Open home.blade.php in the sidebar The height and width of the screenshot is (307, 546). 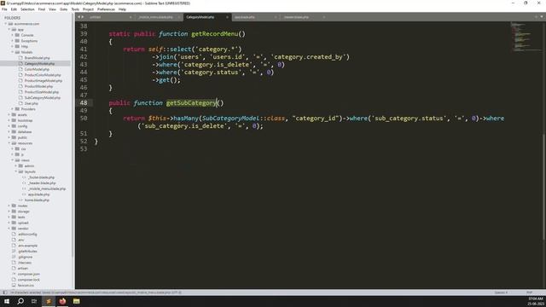click(37, 200)
